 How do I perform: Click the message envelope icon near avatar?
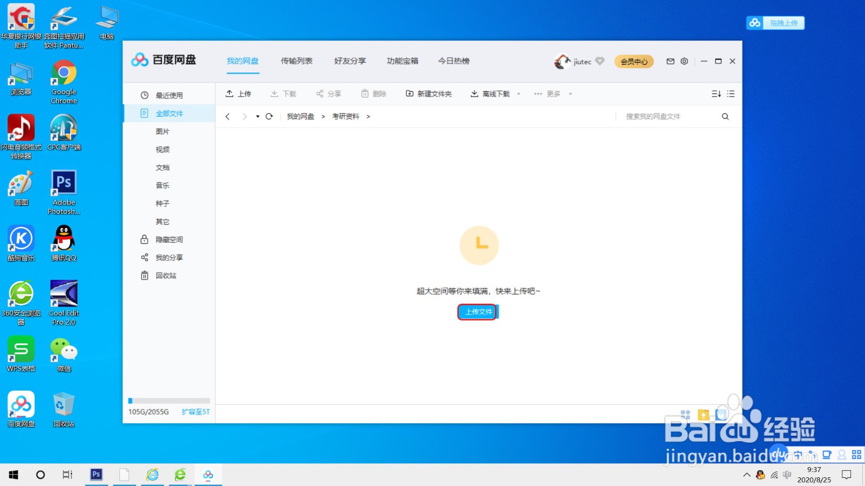670,62
